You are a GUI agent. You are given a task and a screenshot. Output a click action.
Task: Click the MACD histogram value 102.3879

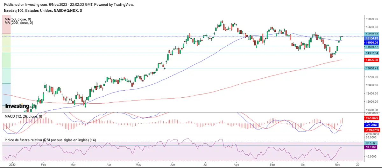pos(372,118)
